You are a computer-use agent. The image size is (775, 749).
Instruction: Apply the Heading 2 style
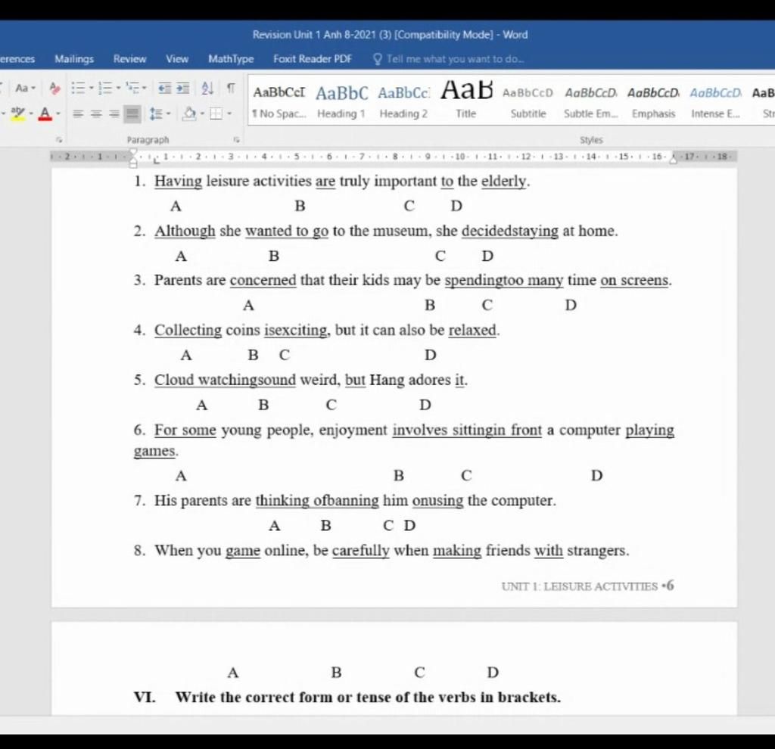pos(404,102)
